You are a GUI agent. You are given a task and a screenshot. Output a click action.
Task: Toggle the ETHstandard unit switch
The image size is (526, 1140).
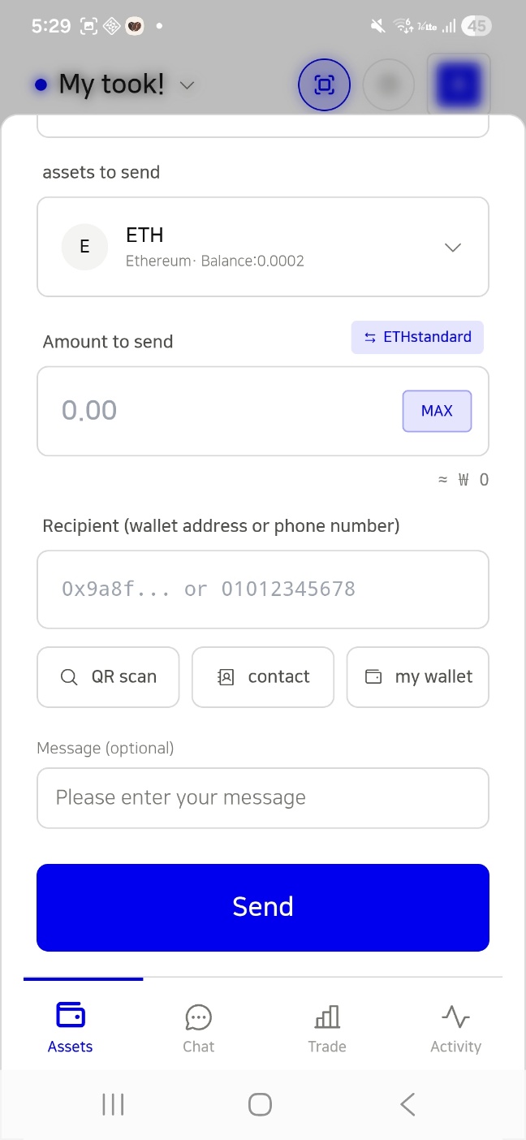(x=417, y=337)
